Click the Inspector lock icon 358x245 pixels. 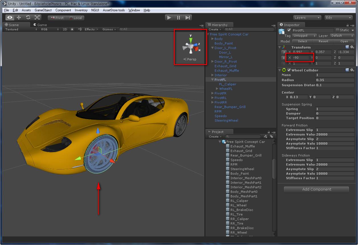click(348, 25)
